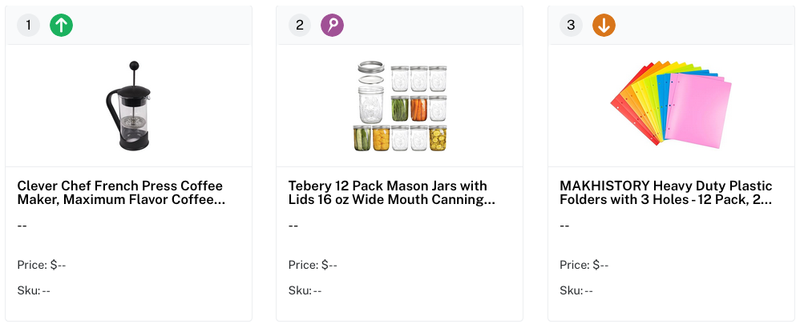
Task: Click the purple pin icon on card 2
Action: tap(332, 26)
